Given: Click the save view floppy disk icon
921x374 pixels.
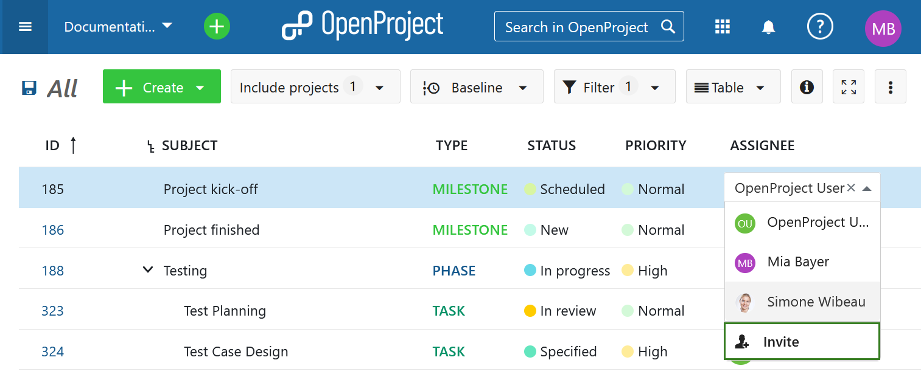Looking at the screenshot, I should [29, 88].
